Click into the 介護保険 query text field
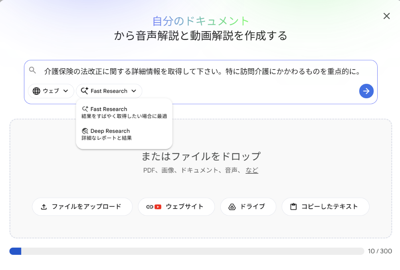 pos(202,71)
